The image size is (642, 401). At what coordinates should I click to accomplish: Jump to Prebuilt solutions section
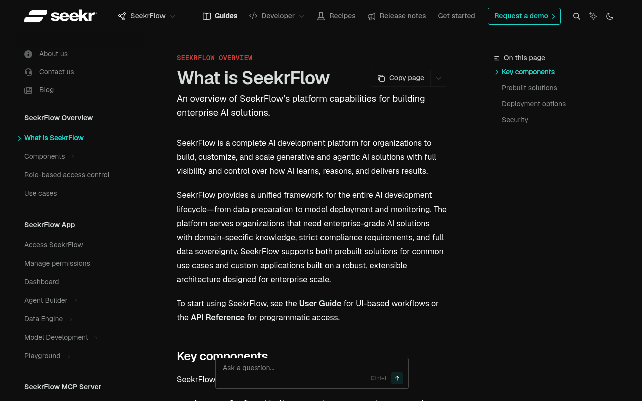click(529, 88)
